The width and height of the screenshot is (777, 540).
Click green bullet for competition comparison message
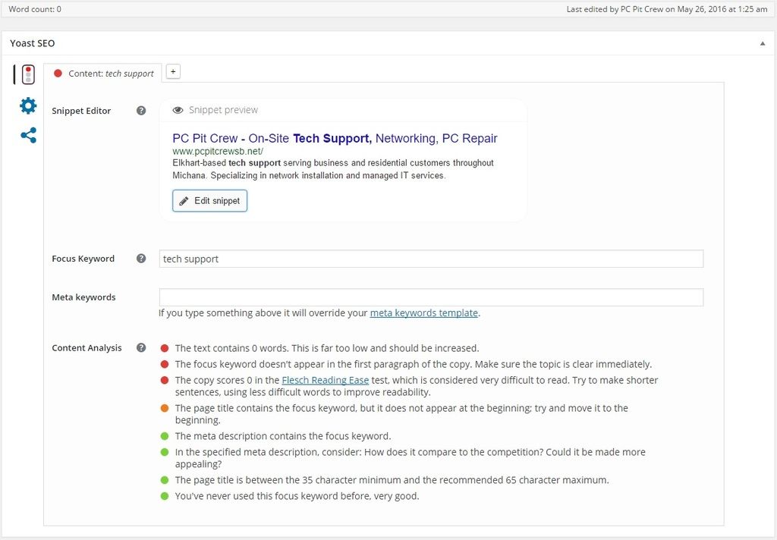tap(165, 452)
